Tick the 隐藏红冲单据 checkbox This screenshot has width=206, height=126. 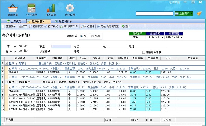tap(144, 52)
